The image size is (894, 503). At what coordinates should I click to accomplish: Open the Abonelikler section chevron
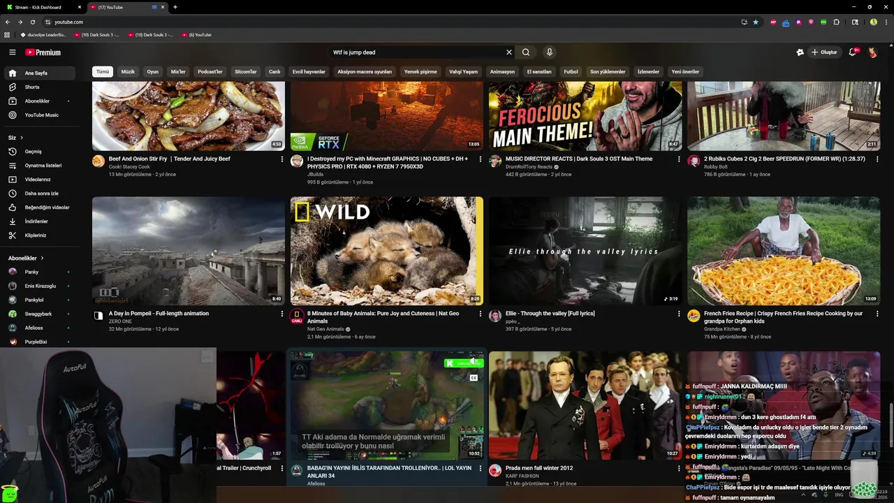(x=42, y=258)
